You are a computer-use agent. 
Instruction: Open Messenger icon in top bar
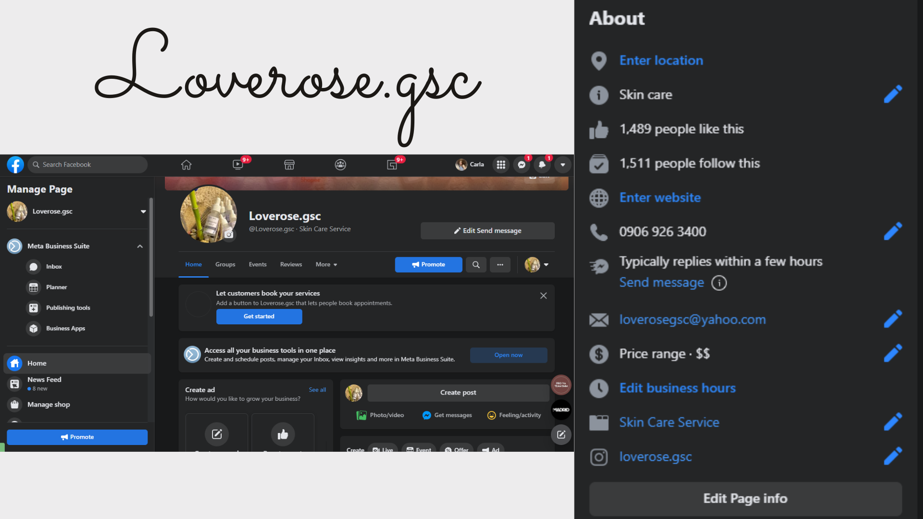tap(522, 165)
